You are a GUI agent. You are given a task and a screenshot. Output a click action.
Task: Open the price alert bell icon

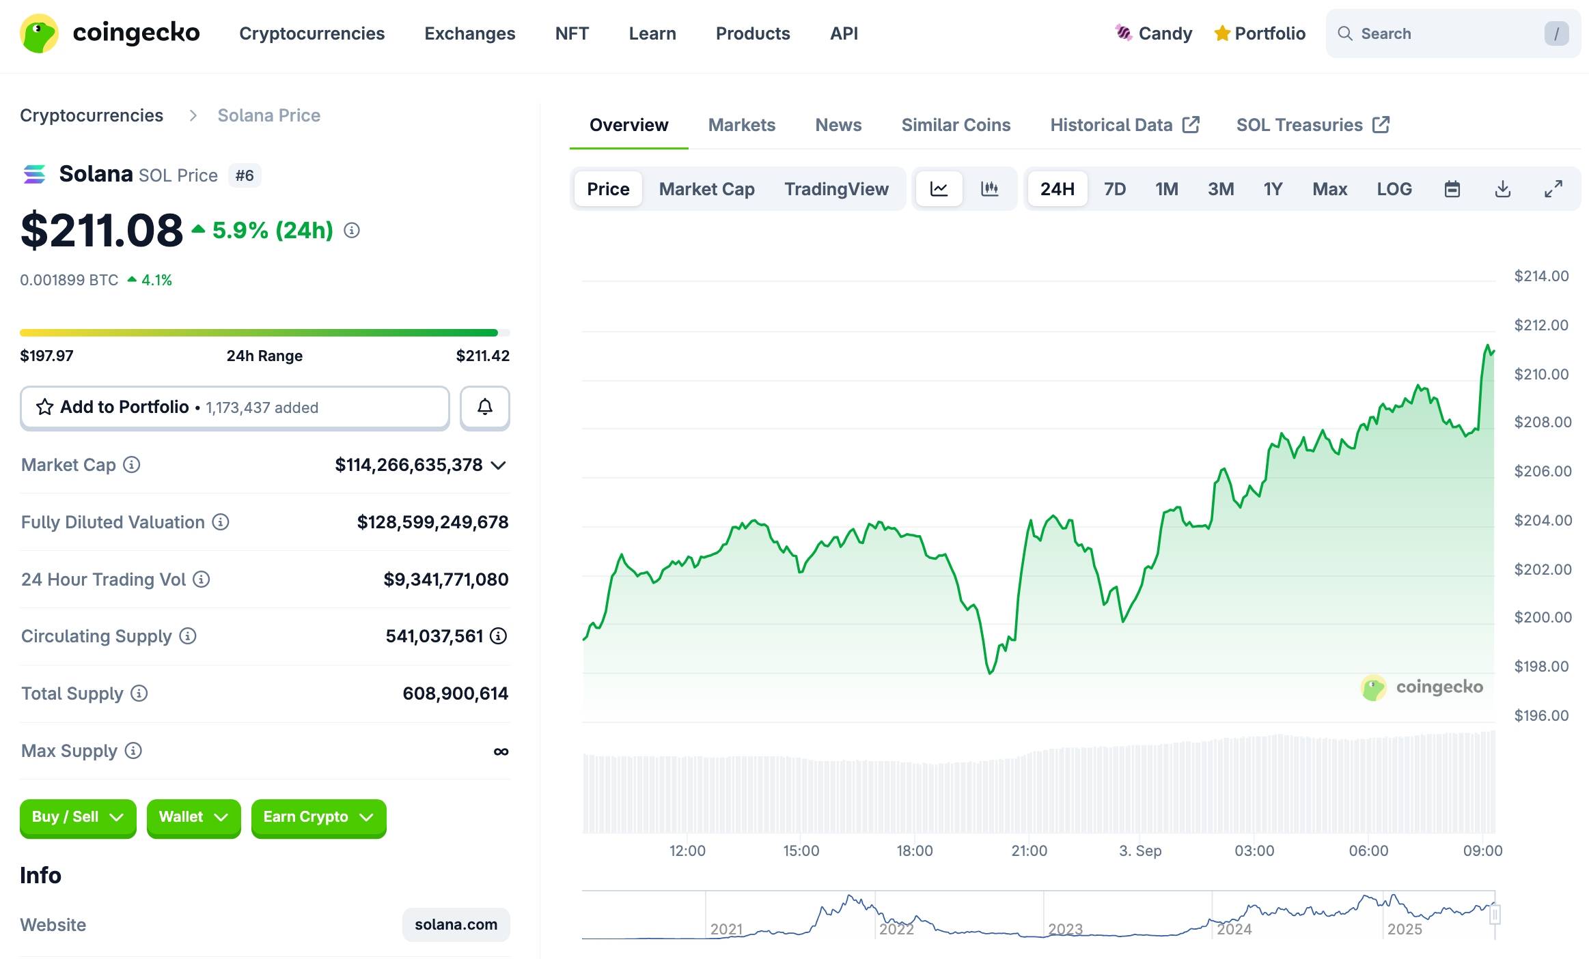pyautogui.click(x=485, y=407)
